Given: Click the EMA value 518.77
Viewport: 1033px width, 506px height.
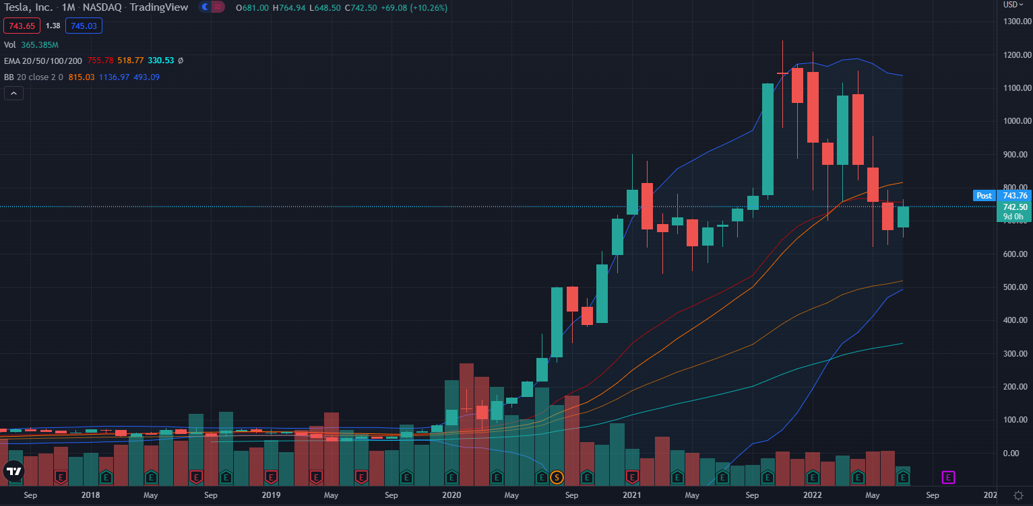Looking at the screenshot, I should pos(130,61).
